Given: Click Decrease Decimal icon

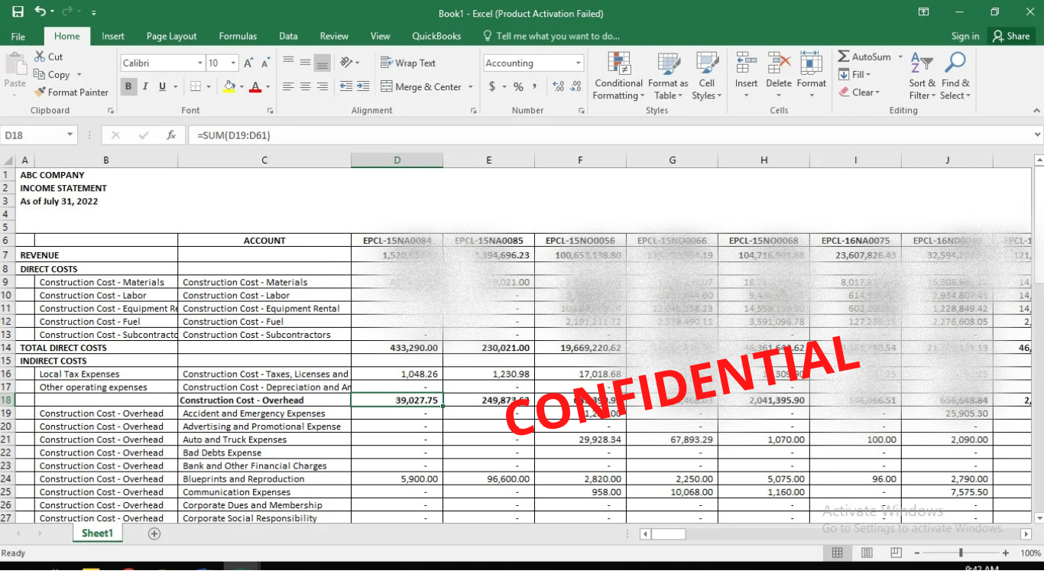Looking at the screenshot, I should (575, 86).
